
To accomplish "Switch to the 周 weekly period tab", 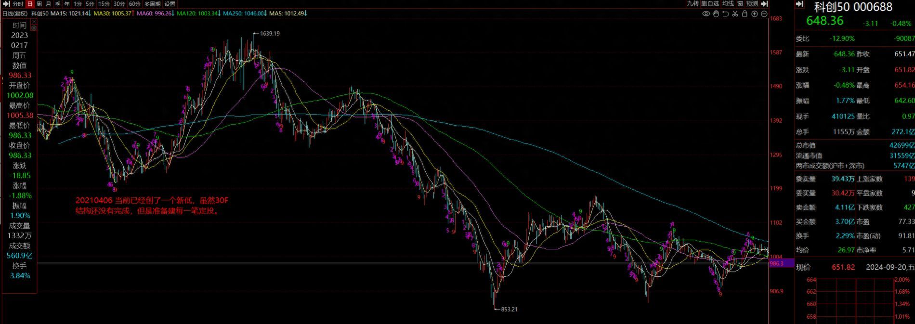I will 39,4.
